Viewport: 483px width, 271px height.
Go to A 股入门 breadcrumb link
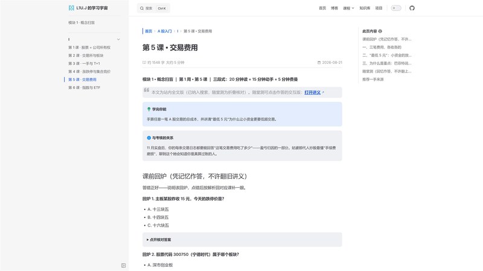(x=164, y=31)
